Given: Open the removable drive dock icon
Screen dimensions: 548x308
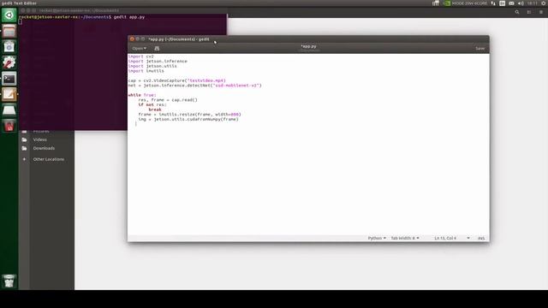Looking at the screenshot, I should pyautogui.click(x=9, y=110).
